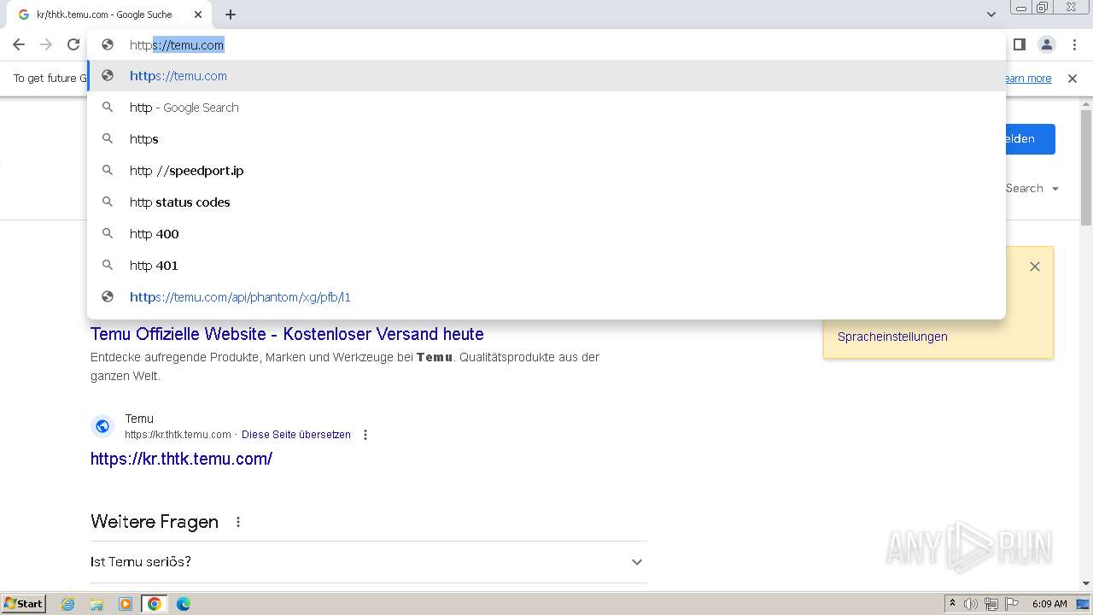1093x615 pixels.
Task: Switch to Chrome taskbar button
Action: coord(155,604)
